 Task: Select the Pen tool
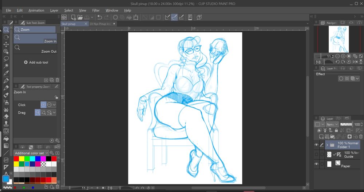(x=6, y=80)
